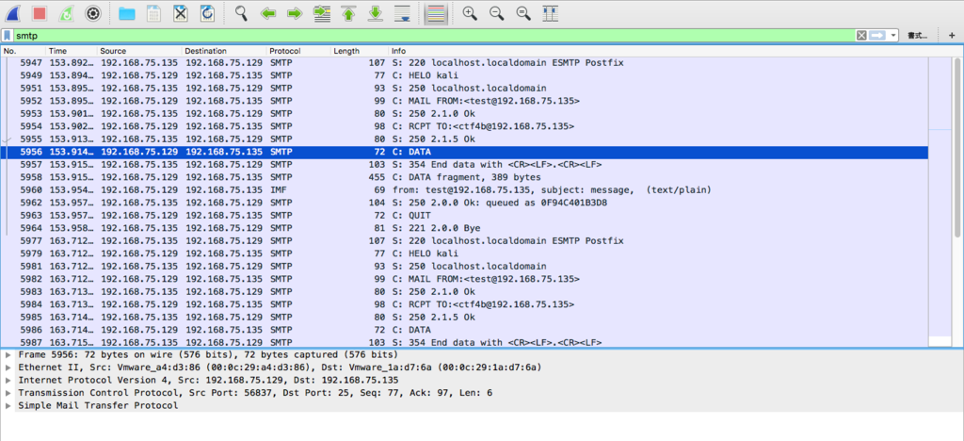Select packet 5956 DATA row
The width and height of the screenshot is (964, 441).
(x=464, y=152)
